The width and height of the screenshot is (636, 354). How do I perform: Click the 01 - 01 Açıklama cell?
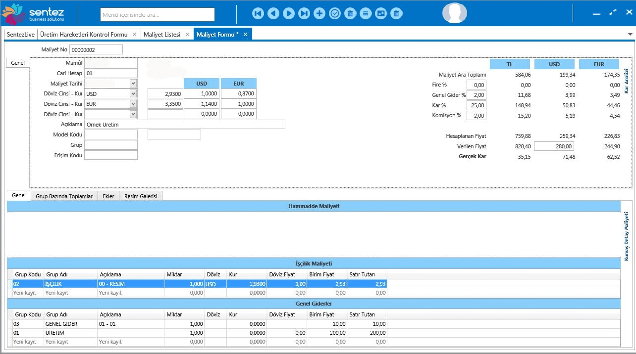coord(131,324)
